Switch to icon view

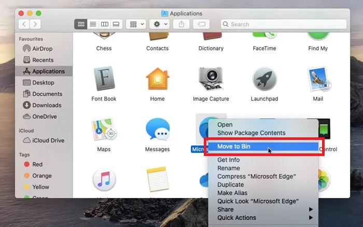click(81, 24)
